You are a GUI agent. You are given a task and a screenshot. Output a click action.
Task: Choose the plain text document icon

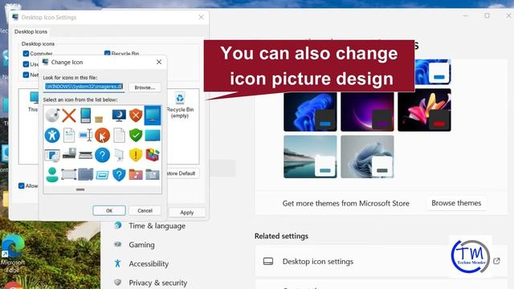click(119, 136)
